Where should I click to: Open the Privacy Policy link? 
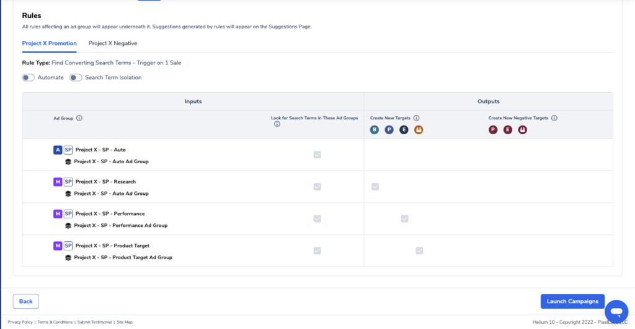pyautogui.click(x=20, y=322)
